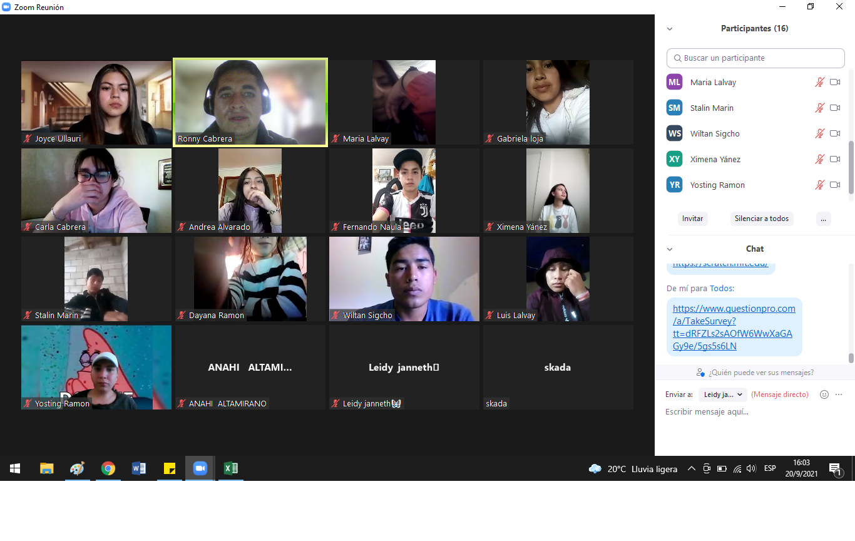Toggle Stalin Marin's muted microphone

[x=819, y=108]
